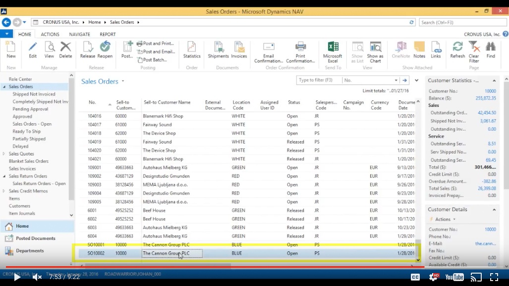Open balance 255,872.35 link

pos(486,98)
